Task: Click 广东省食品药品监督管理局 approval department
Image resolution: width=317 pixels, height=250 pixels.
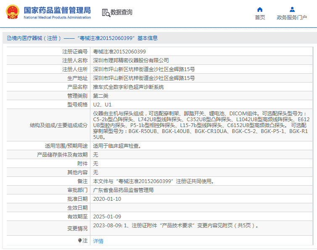Action: (123, 190)
